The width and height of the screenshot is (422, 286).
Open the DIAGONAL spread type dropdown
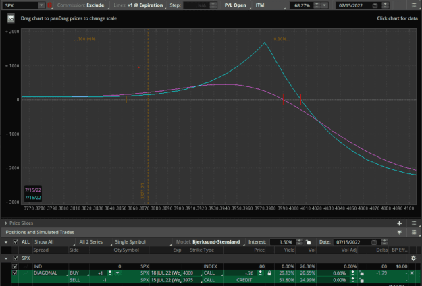click(51, 273)
